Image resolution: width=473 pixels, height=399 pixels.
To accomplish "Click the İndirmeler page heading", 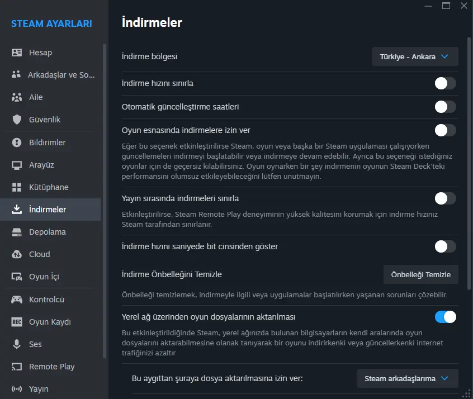I will [x=152, y=22].
